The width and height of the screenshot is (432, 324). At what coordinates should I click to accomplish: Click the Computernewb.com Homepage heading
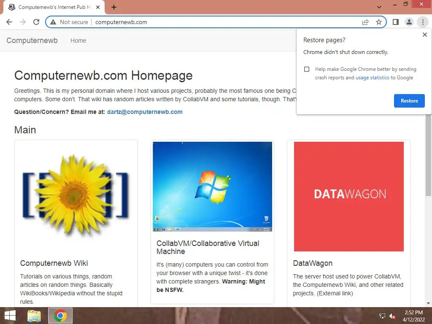103,76
